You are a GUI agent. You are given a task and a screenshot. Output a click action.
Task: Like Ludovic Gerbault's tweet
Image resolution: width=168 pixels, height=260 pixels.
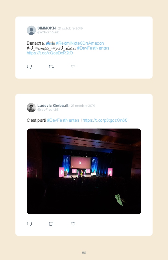click(x=73, y=224)
